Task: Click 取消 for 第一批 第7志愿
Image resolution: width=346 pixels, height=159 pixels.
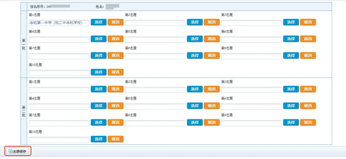Action: coord(115,56)
